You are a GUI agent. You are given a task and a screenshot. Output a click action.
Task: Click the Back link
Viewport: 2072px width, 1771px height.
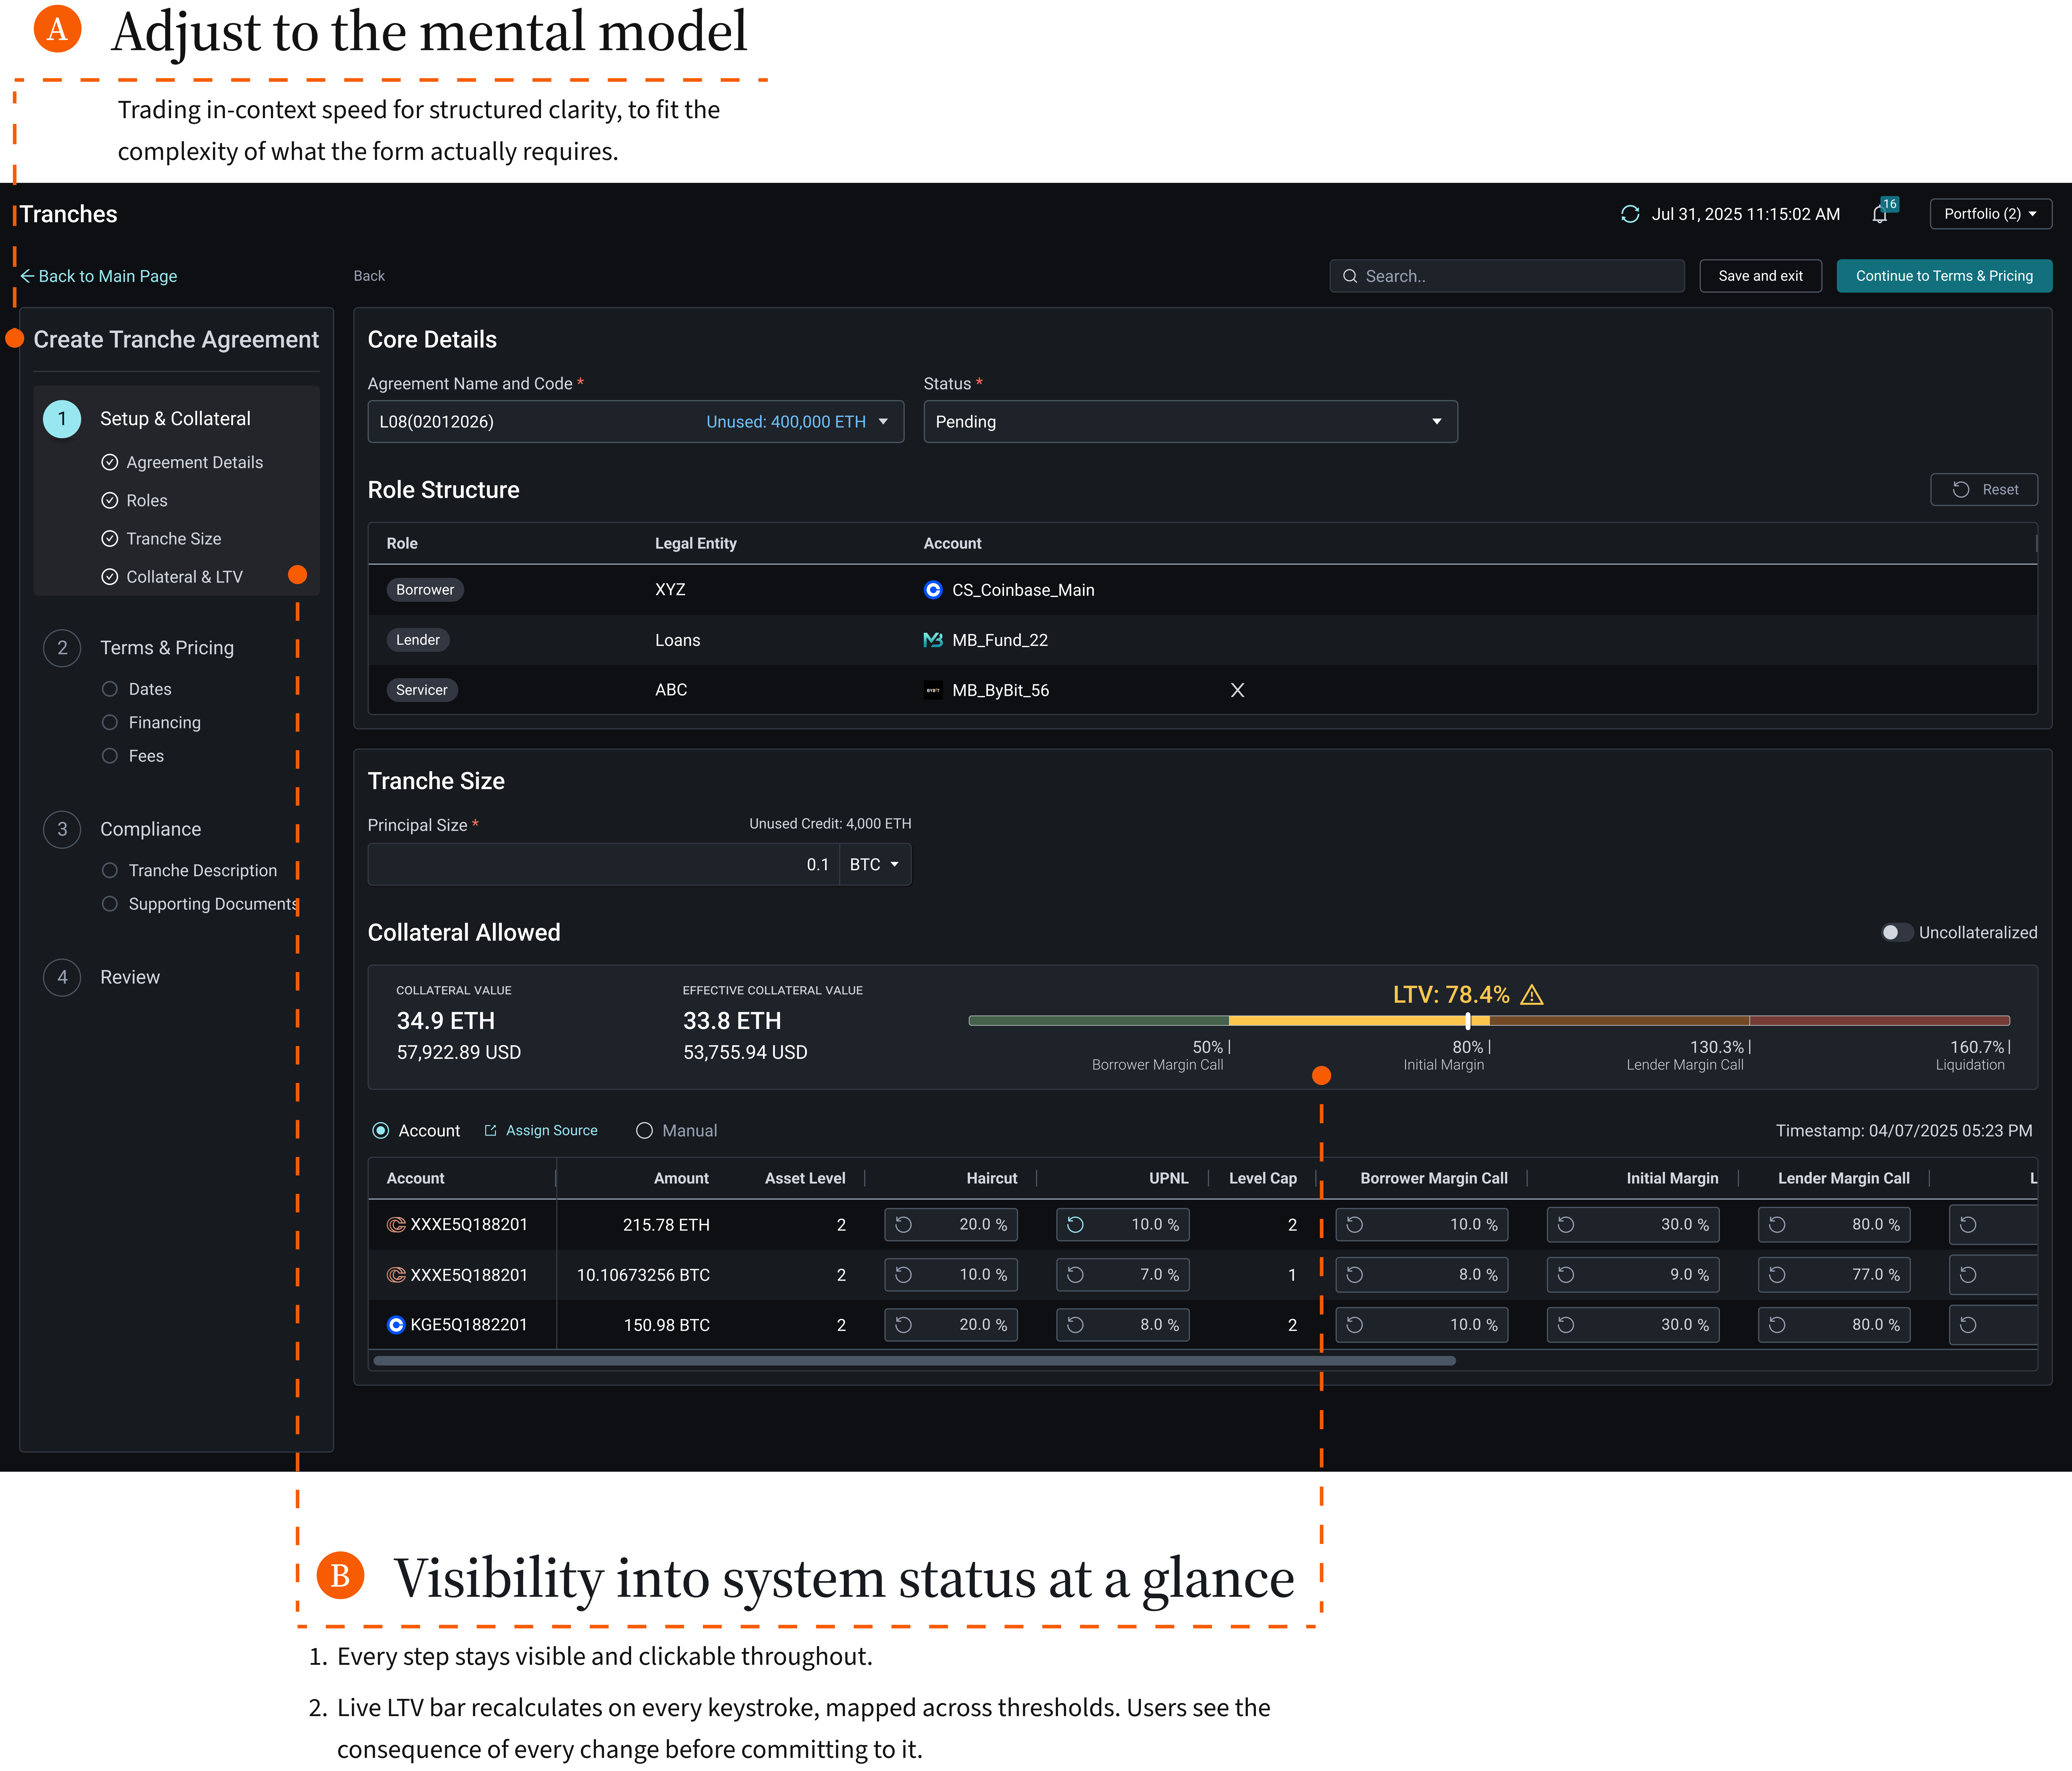pos(369,276)
